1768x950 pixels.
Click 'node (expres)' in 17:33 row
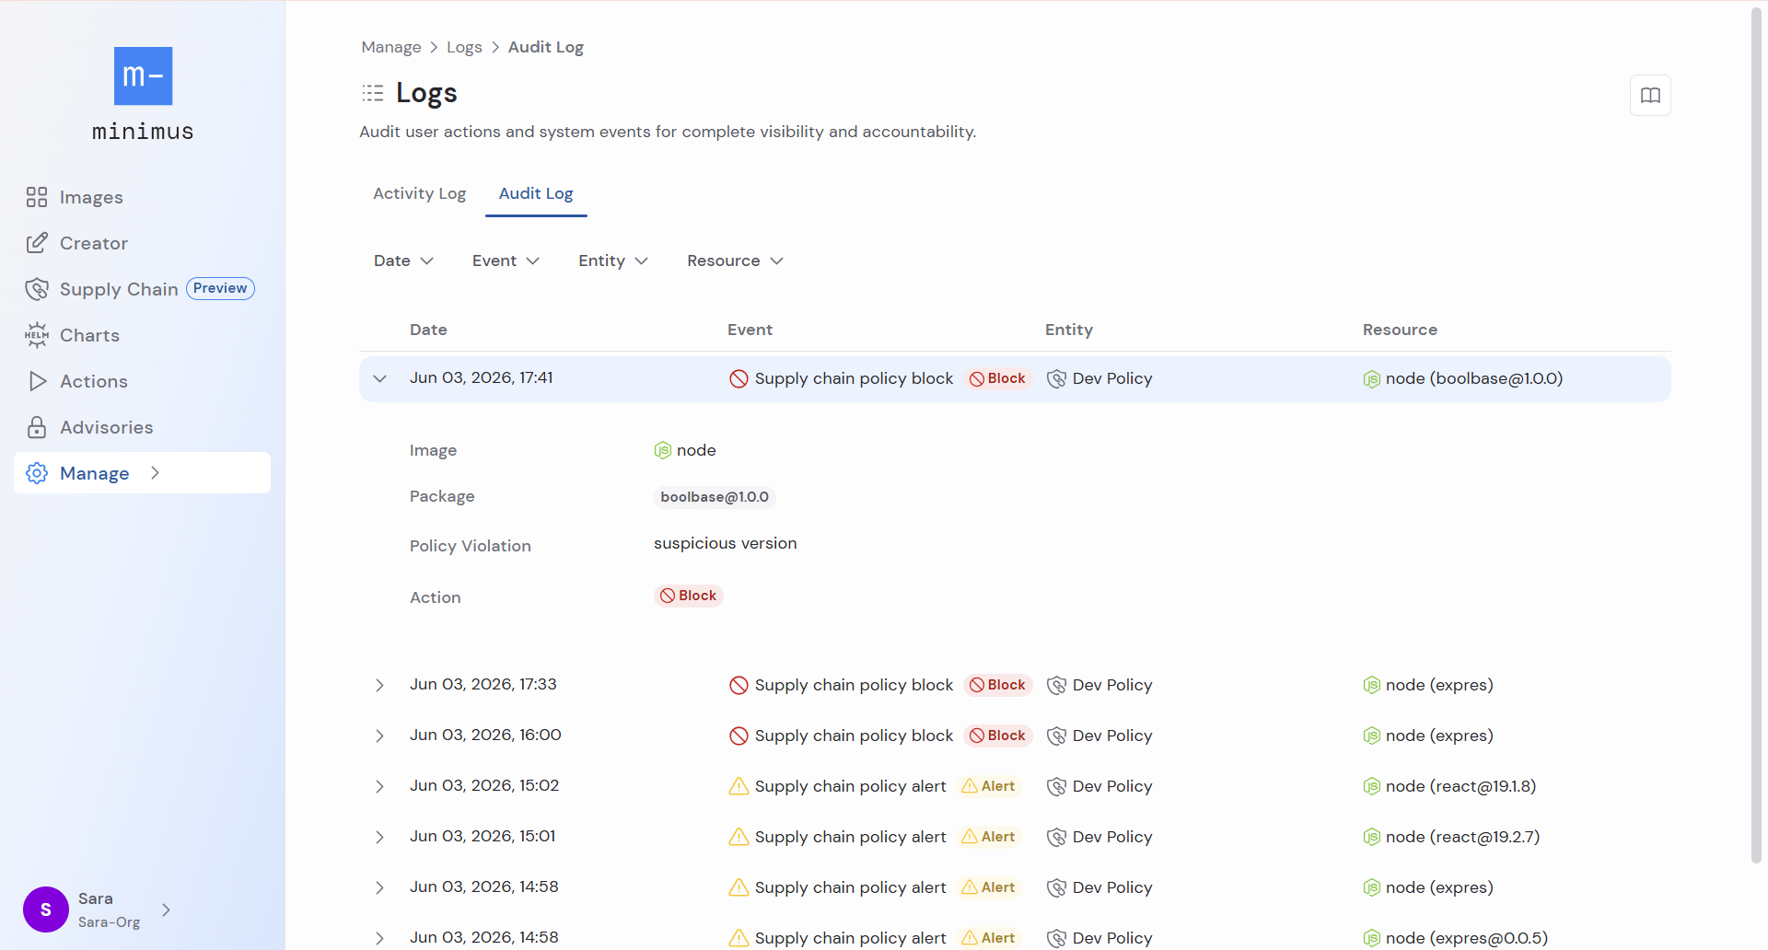(x=1439, y=685)
